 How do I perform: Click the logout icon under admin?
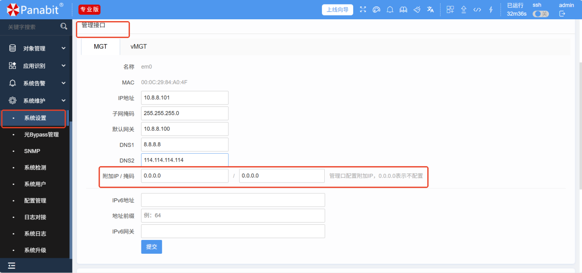tap(562, 14)
